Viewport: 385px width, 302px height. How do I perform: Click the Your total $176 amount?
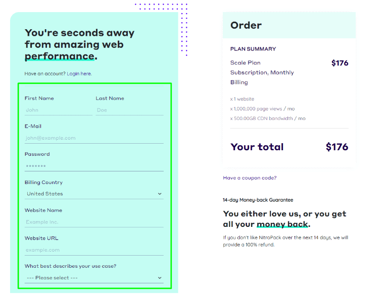point(337,147)
